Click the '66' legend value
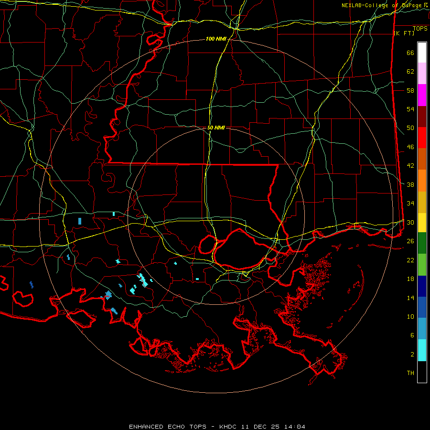The height and width of the screenshot is (430, 430). pyautogui.click(x=410, y=53)
